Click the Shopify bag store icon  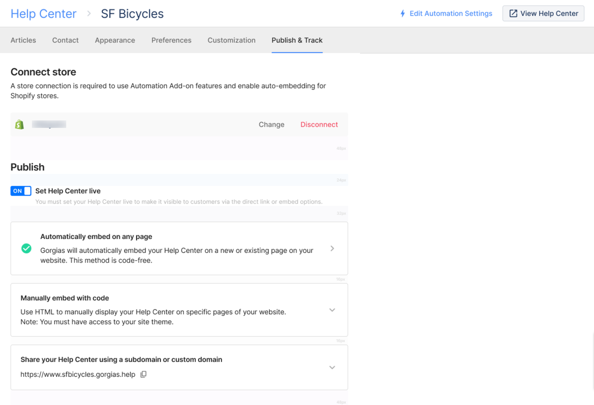tap(19, 124)
